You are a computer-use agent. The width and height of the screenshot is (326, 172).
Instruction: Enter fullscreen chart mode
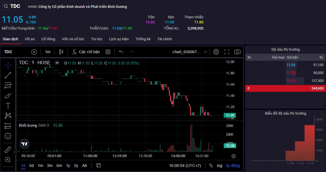[227, 52]
